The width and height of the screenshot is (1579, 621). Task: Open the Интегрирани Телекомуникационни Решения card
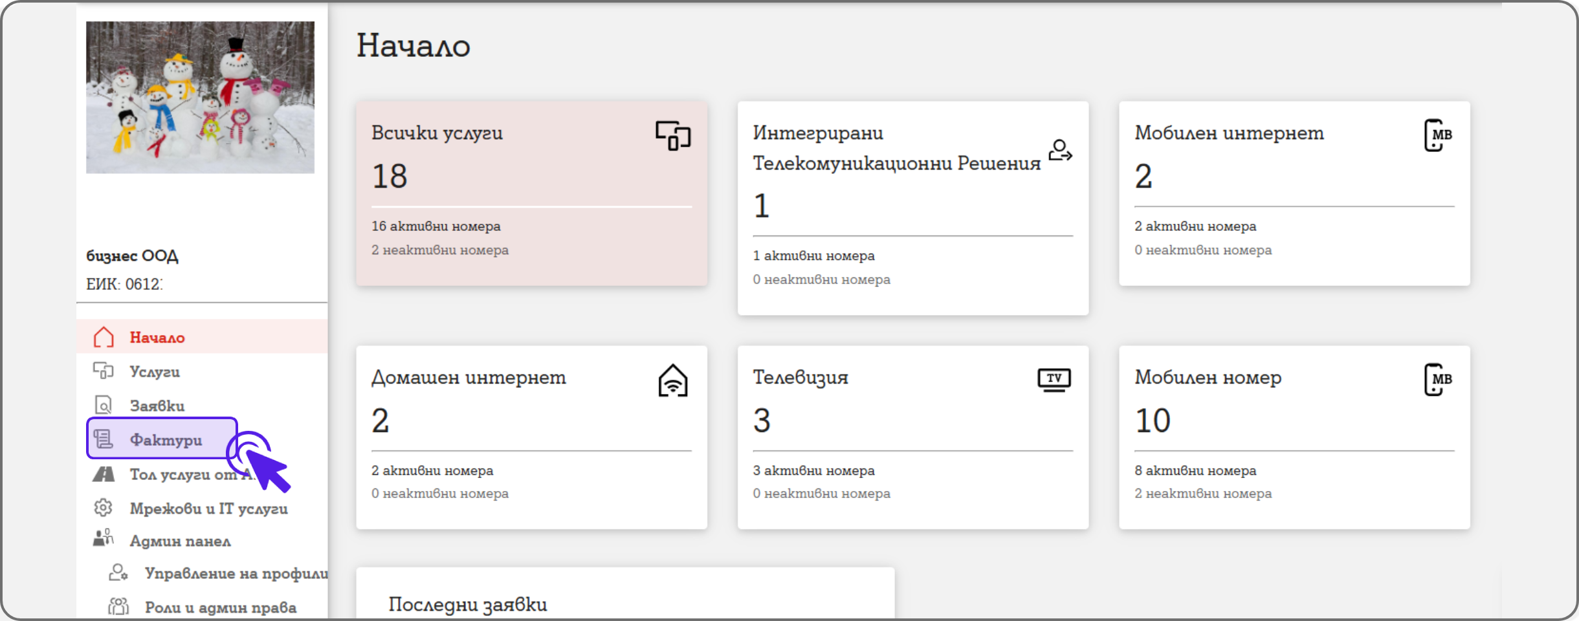(913, 208)
